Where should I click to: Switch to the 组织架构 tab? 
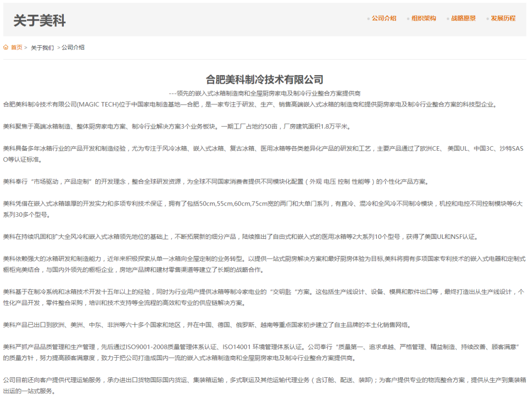pyautogui.click(x=424, y=18)
